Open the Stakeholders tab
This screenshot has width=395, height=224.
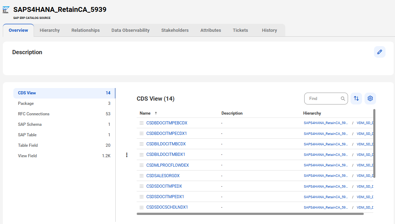click(x=175, y=30)
